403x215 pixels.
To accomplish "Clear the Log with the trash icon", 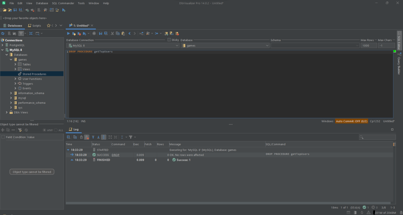I will 82,137.
